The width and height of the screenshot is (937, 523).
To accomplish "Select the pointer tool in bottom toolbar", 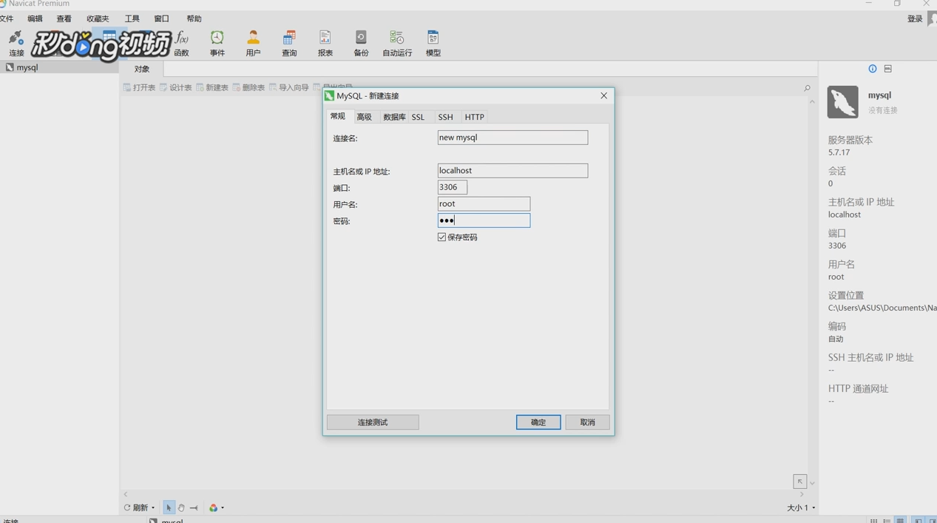I will [x=169, y=507].
